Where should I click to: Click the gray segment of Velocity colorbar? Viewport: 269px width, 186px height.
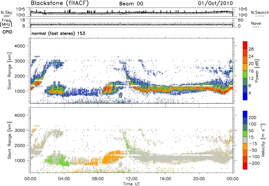point(245,140)
